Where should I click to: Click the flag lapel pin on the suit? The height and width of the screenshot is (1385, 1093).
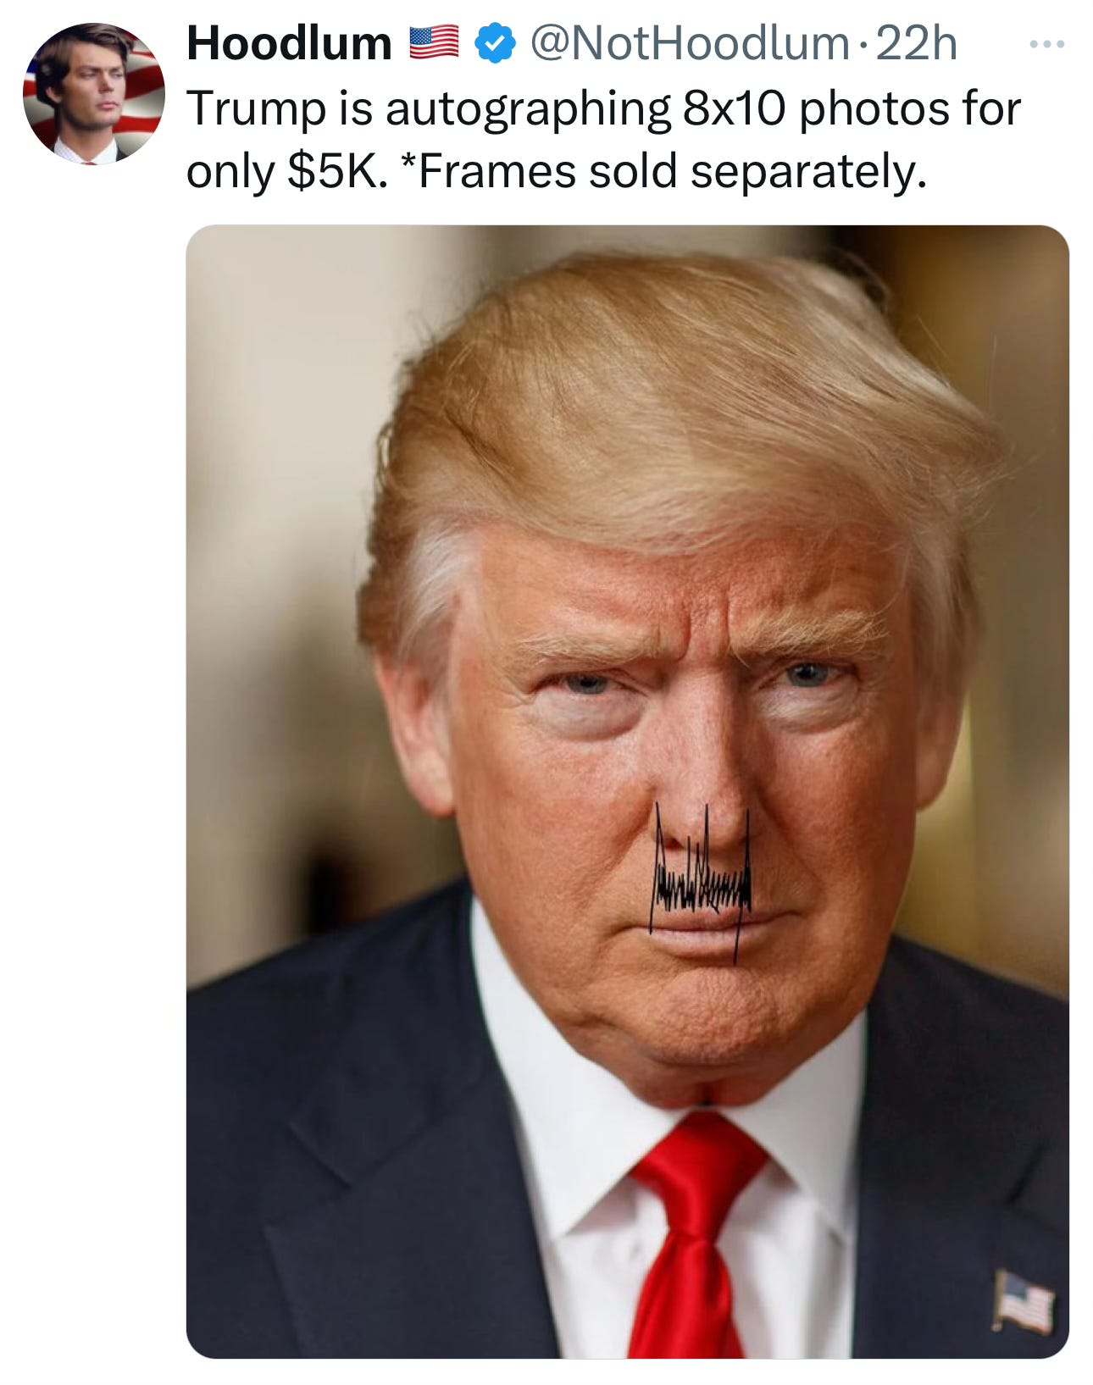(x=1024, y=1300)
